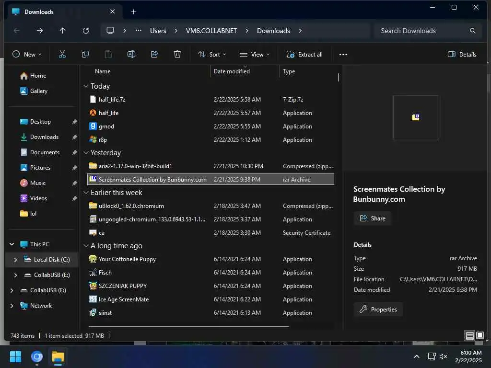
Task: Expand chevron after Downloads in breadcrumb
Action: (300, 31)
